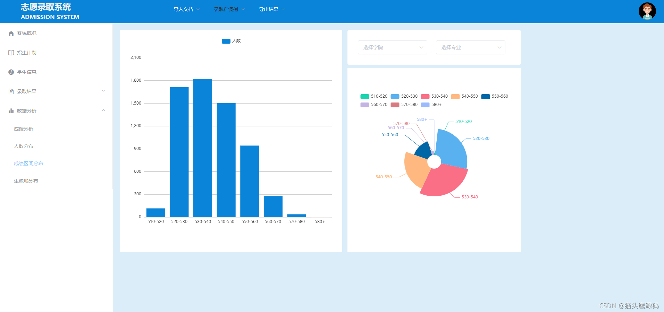Screen dimensions: 664x312
Task: Toggle the 580+ pie legend item
Action: 431,105
